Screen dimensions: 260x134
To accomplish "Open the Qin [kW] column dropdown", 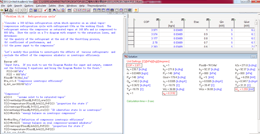I will coord(232,20).
